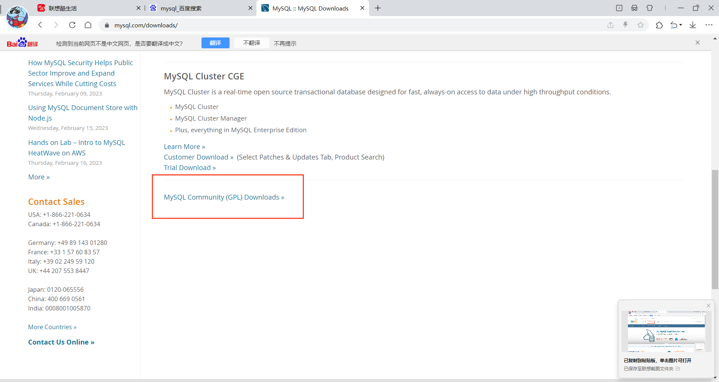Click the More Countries » link
The image size is (719, 382).
tap(52, 327)
